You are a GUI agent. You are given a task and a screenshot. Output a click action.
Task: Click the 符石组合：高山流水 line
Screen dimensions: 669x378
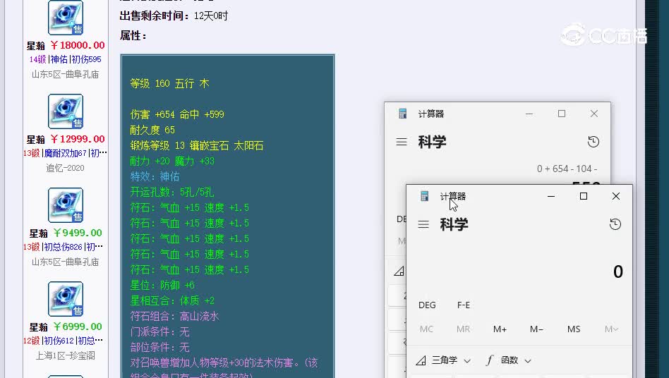(x=174, y=316)
